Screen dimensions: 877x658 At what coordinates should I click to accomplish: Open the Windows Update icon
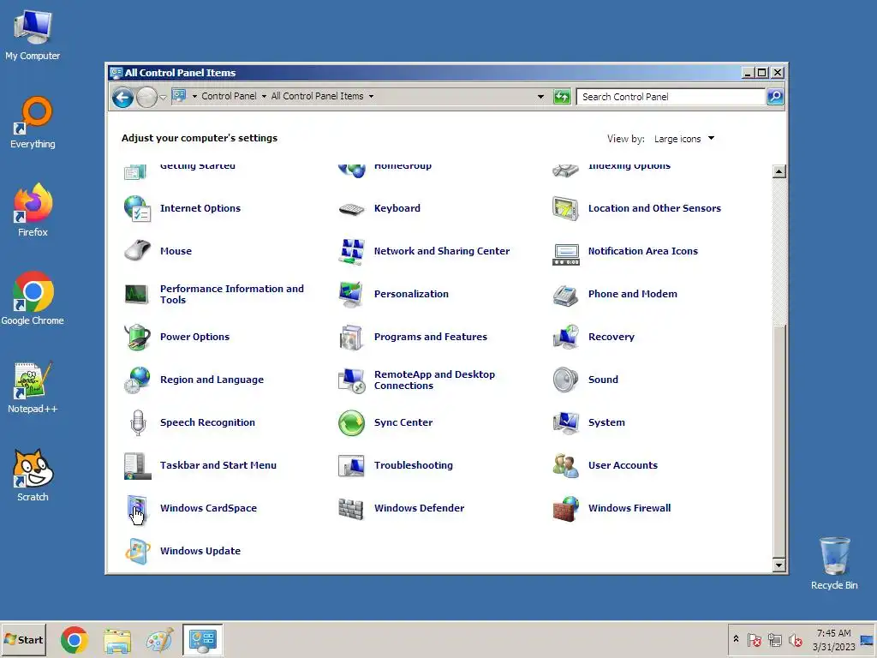click(x=137, y=551)
